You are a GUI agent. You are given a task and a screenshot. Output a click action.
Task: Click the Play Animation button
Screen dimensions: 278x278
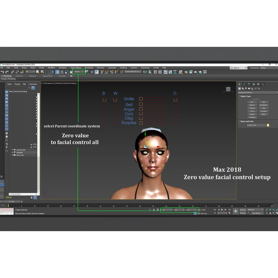tap(222, 210)
